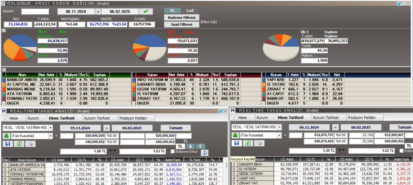
Task: Switch unit to Lot in Kurum Dağılımı
Action: click(190, 11)
